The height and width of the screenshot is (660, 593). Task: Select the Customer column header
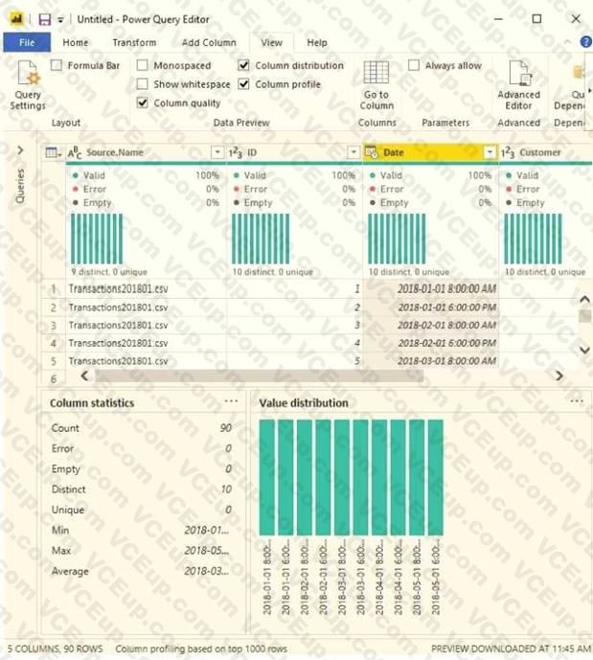[x=545, y=152]
